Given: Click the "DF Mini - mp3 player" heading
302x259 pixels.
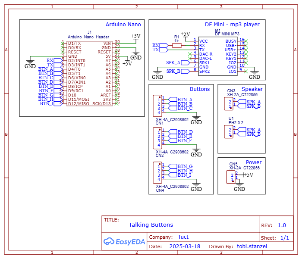Looking at the screenshot, I should (x=232, y=25).
